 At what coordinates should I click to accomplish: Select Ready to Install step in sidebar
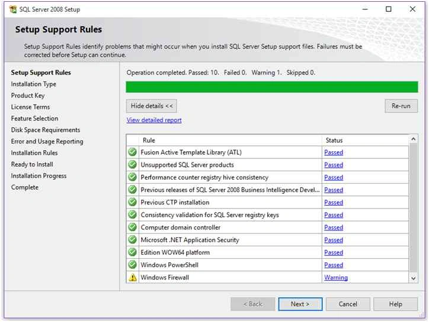[x=32, y=164]
